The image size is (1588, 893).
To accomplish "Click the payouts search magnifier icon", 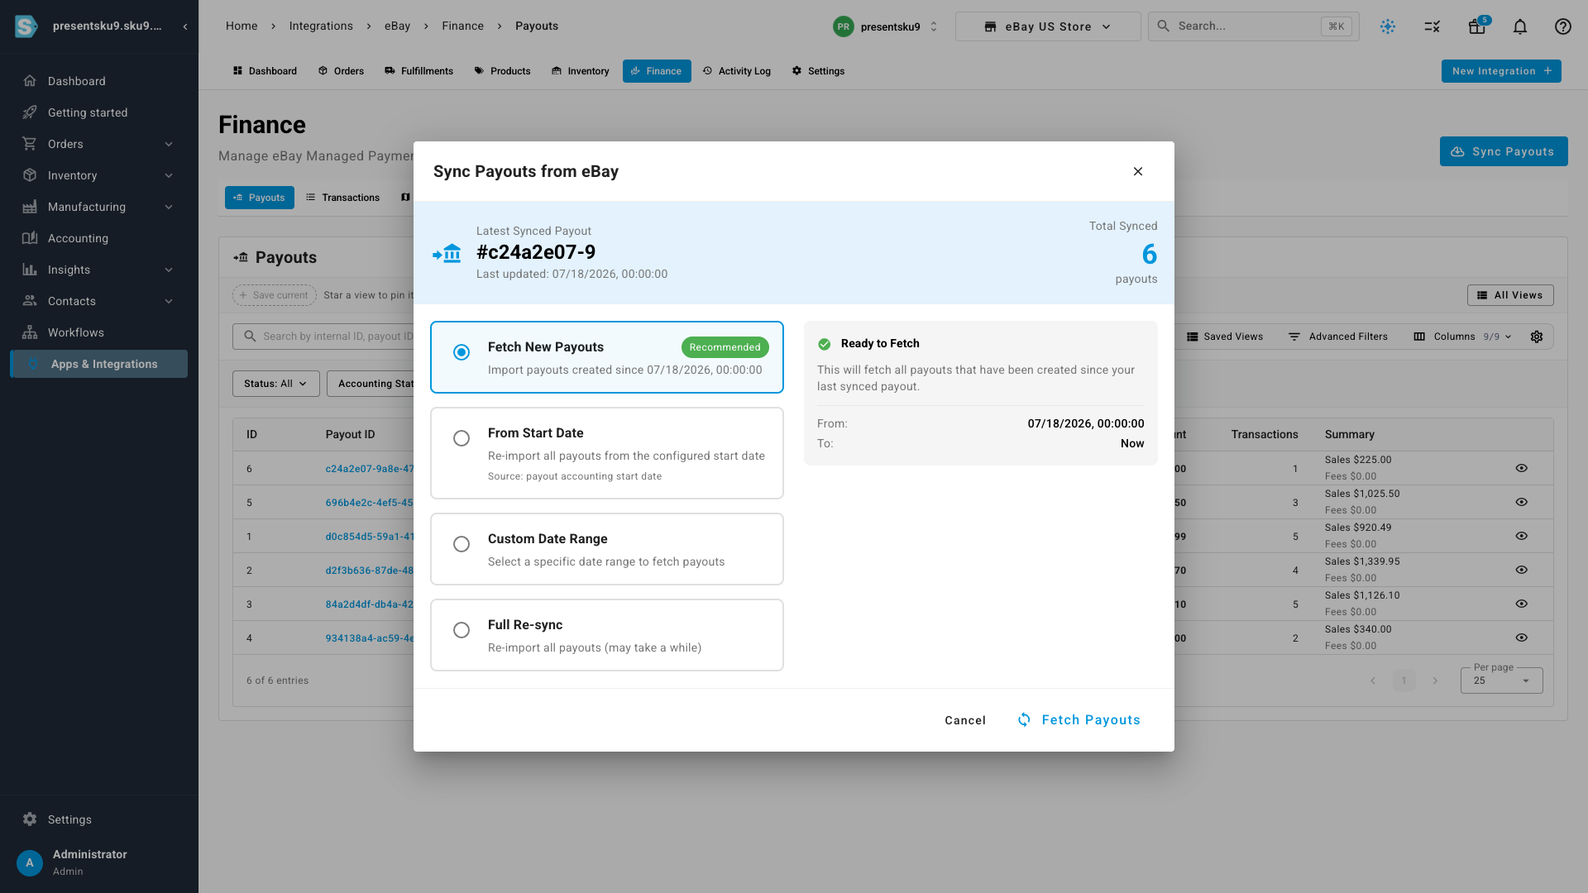I will click(250, 337).
